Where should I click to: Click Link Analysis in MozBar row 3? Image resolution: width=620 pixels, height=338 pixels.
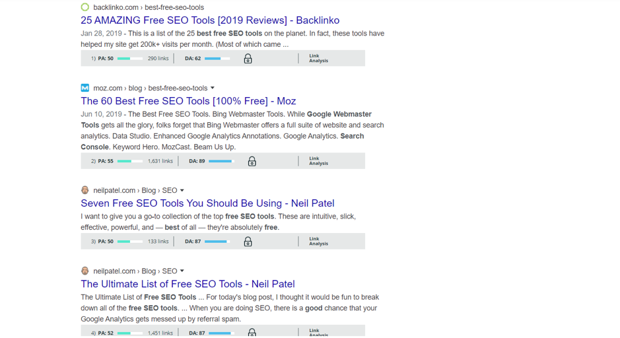tap(319, 241)
